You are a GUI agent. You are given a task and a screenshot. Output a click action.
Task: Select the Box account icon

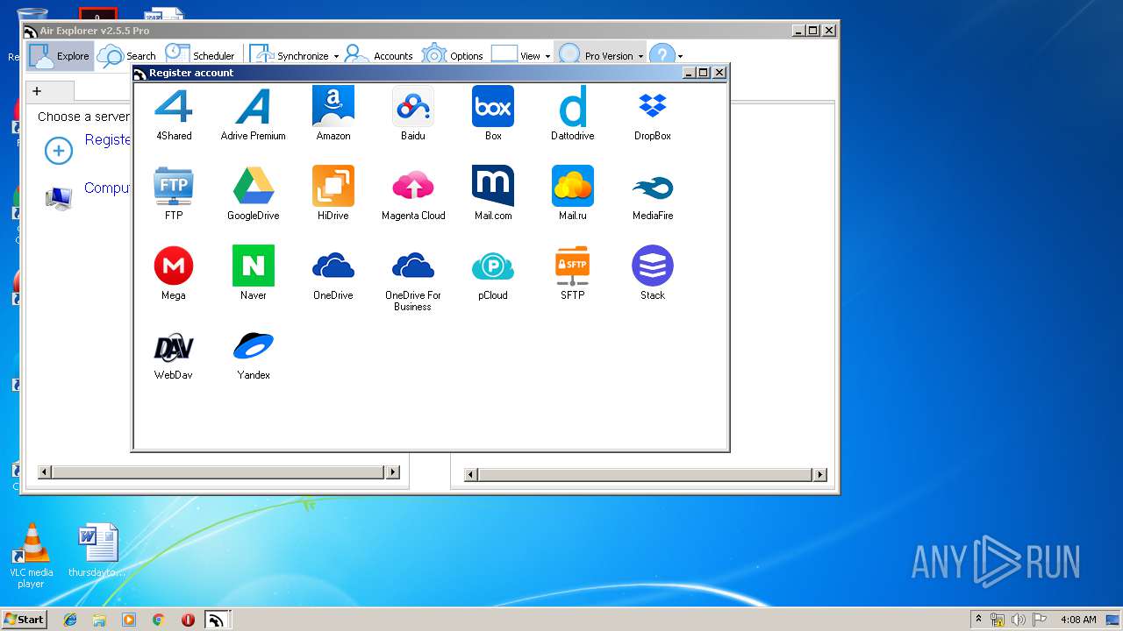493,106
